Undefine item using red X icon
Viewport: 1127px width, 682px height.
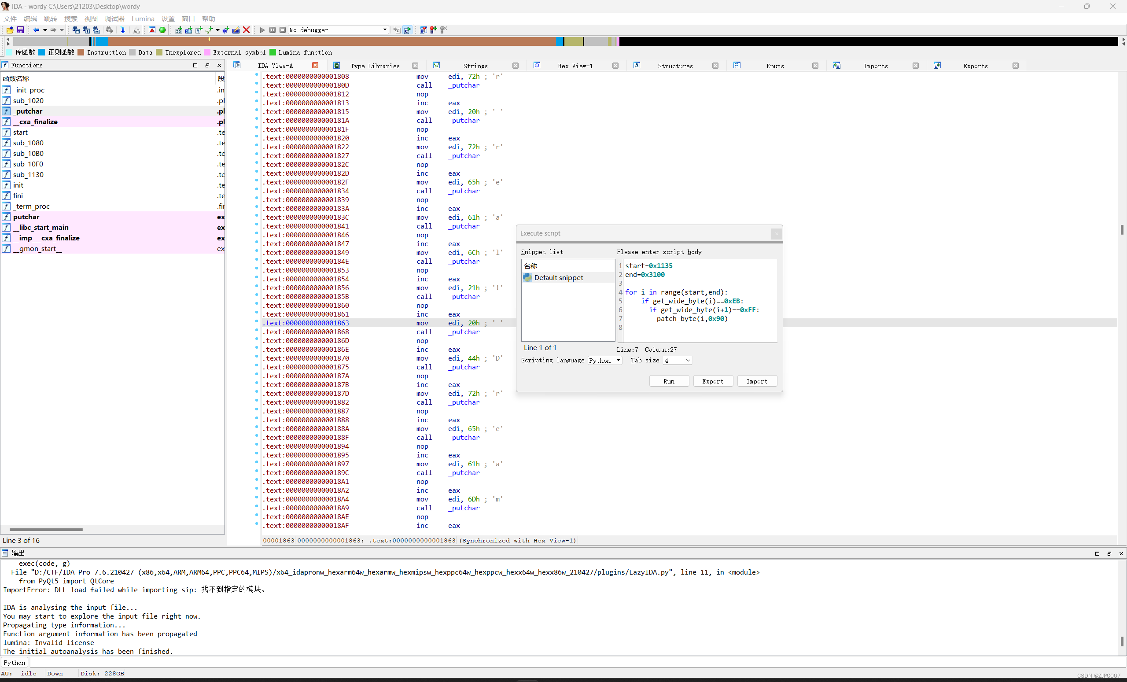(247, 30)
